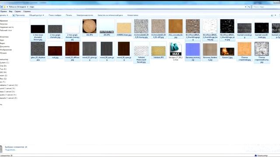This screenshot has width=280, height=157.
Task: Select the gray Плитка старинная bump texture
Action: 262,49
